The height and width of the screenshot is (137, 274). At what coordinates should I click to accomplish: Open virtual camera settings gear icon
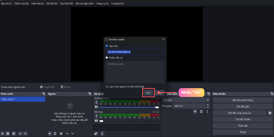point(270,113)
